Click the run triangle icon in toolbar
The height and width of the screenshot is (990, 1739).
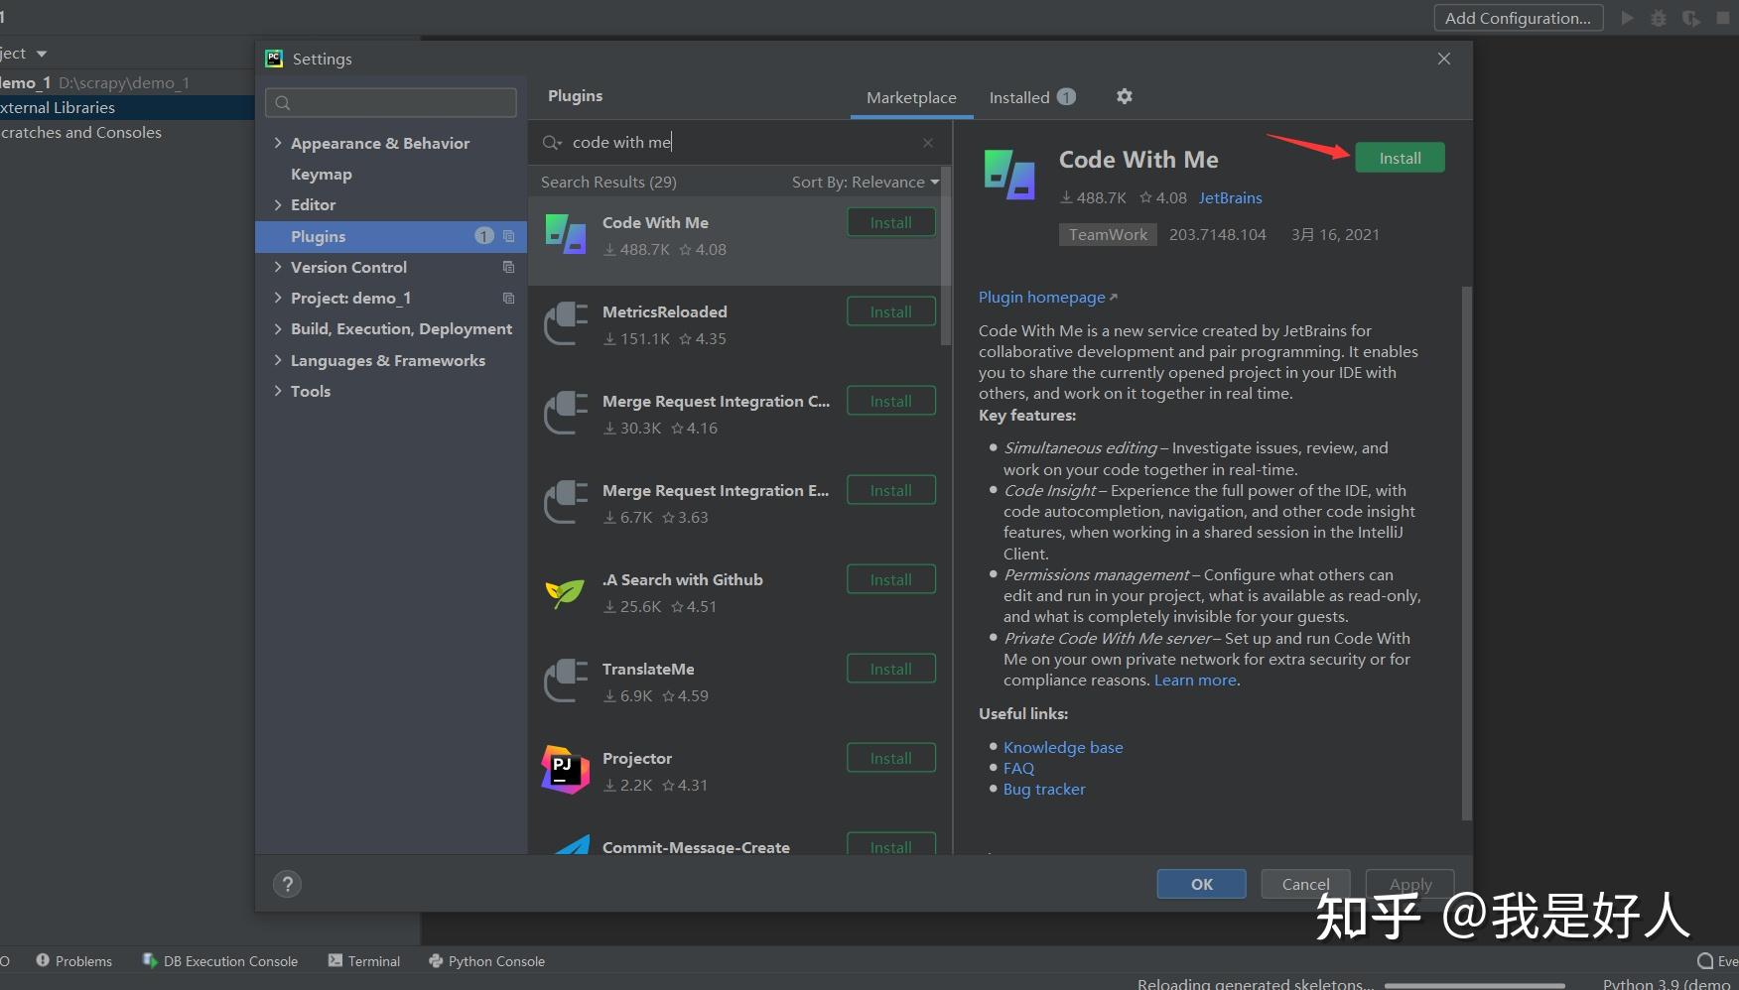point(1627,18)
